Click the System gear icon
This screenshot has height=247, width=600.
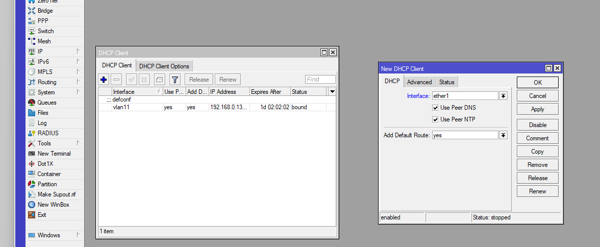pos(32,92)
